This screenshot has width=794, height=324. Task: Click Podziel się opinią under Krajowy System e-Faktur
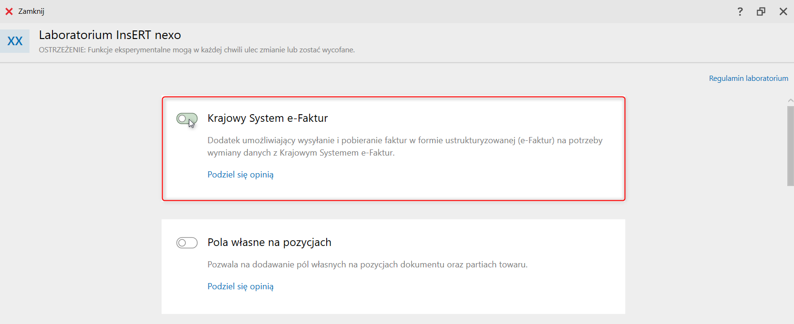[240, 175]
